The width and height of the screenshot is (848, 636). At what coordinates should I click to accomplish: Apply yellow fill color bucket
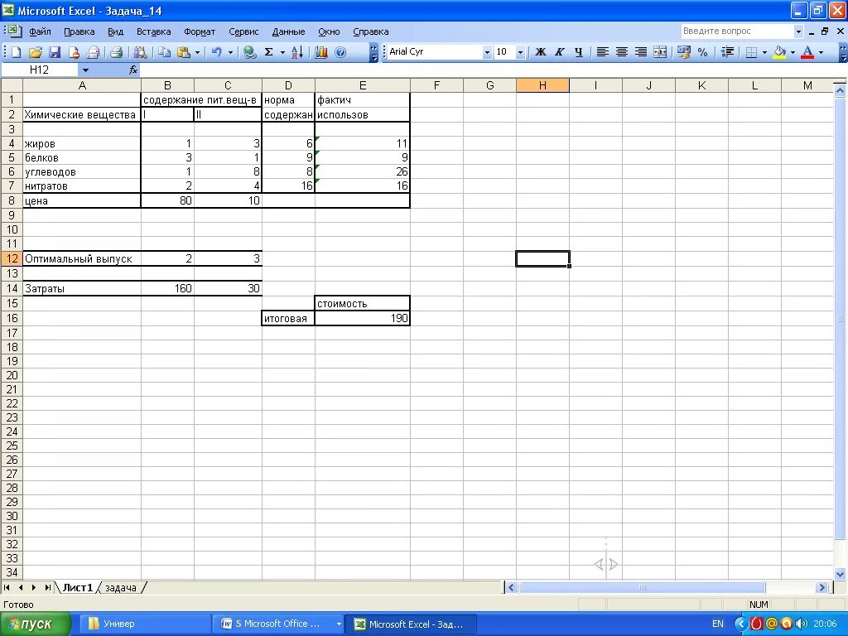779,52
